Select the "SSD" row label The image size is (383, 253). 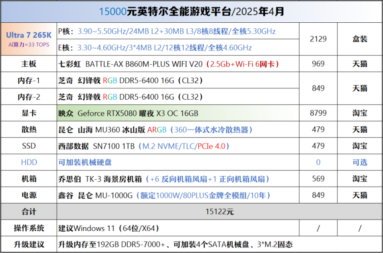pos(29,146)
